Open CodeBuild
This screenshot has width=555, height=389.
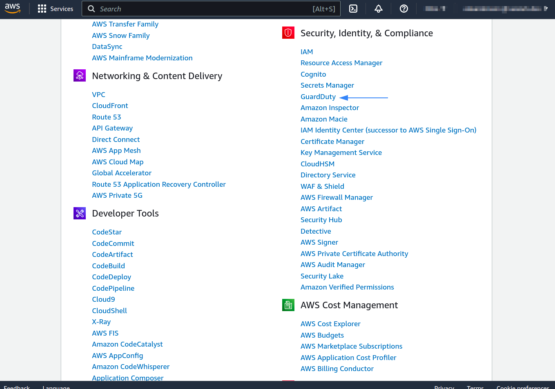pyautogui.click(x=108, y=266)
